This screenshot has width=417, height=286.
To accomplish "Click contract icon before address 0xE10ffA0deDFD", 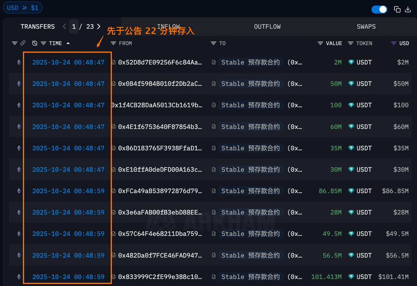I will tap(114, 170).
